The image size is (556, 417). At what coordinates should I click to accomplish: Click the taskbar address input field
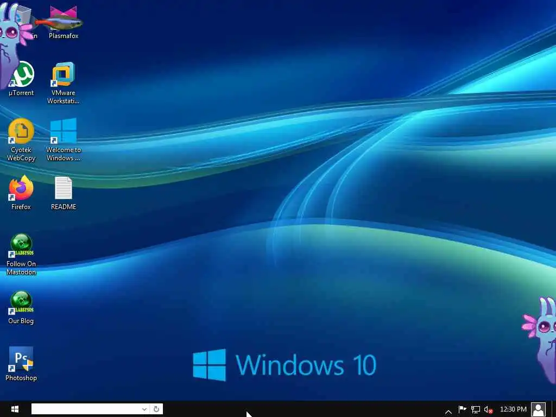pos(86,409)
